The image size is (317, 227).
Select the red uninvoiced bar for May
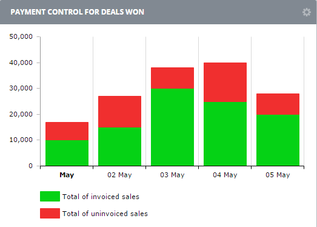pyautogui.click(x=67, y=131)
